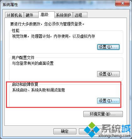Click the administrator login notice text

click(x=47, y=24)
